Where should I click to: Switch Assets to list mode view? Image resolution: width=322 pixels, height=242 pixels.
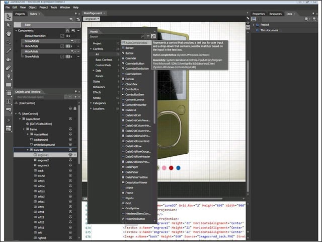pos(153,36)
